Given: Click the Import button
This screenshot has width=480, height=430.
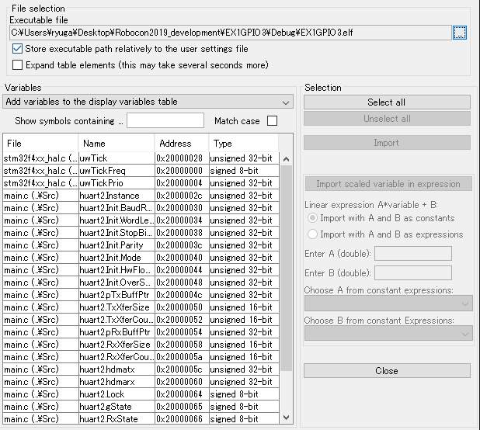Looking at the screenshot, I should pos(387,143).
